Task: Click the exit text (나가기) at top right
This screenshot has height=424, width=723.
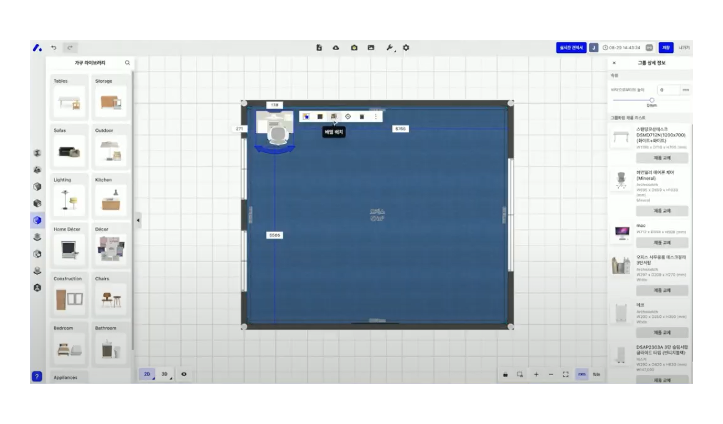Action: point(684,48)
